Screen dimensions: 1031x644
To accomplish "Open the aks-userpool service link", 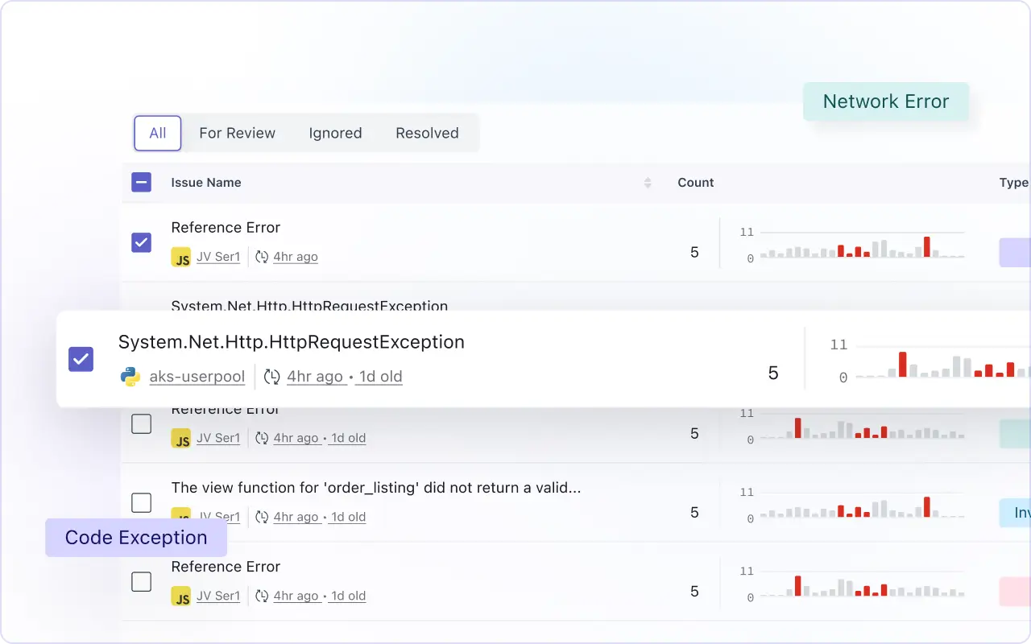I will pyautogui.click(x=197, y=377).
